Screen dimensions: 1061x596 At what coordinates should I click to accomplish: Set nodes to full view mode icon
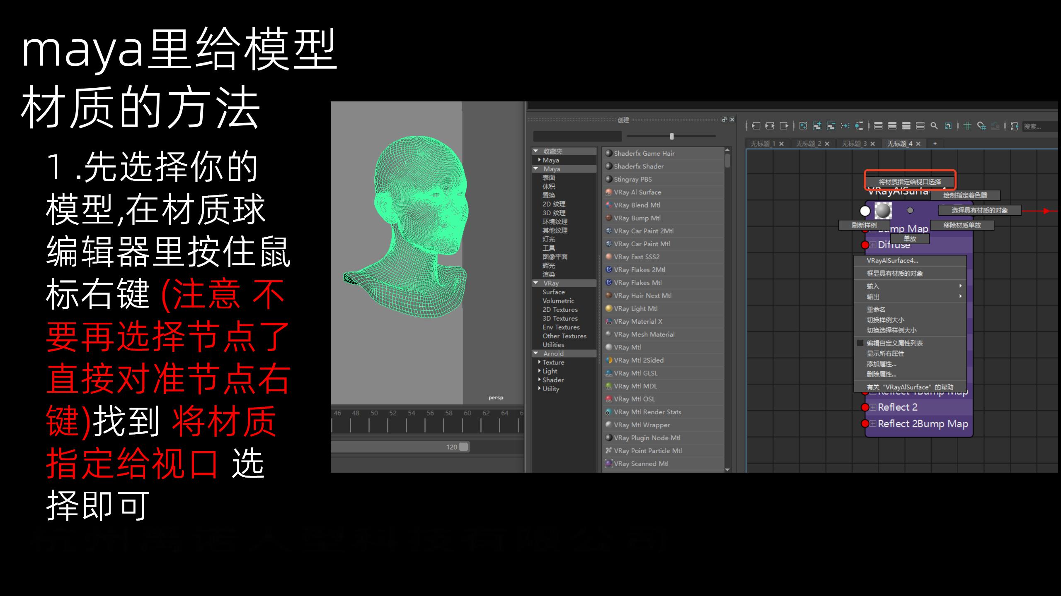click(x=906, y=126)
